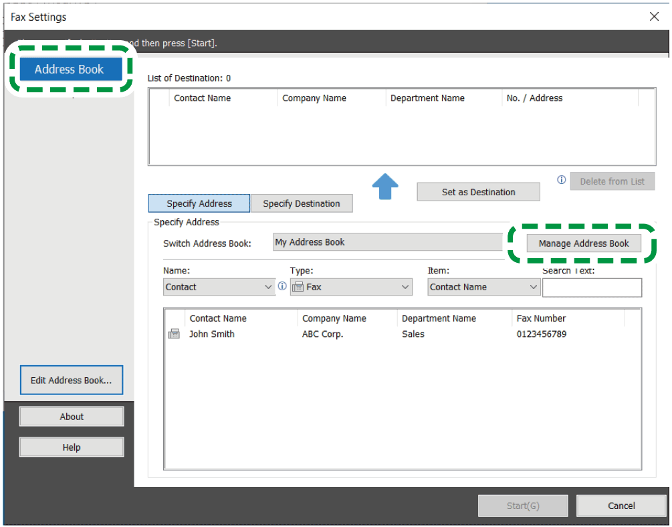Click info icon beside Delete from List
Screen dimensions: 672x527
562,180
